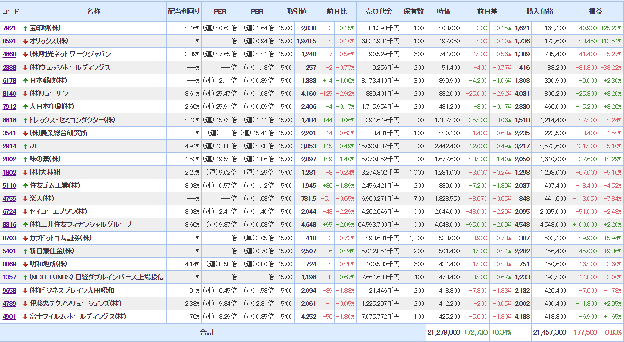
Task: Click the up arrow beside 住友ゴム工業(株)
Action: [x=25, y=186]
